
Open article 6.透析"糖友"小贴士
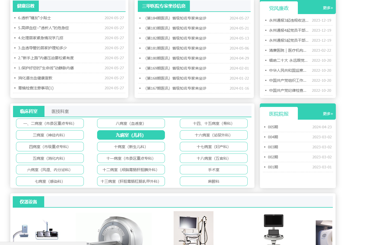tap(34, 18)
